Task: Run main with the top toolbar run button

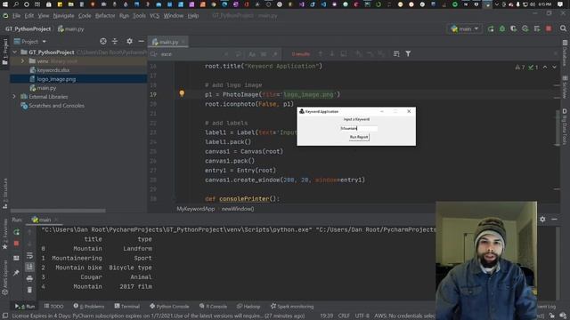Action: [491, 28]
